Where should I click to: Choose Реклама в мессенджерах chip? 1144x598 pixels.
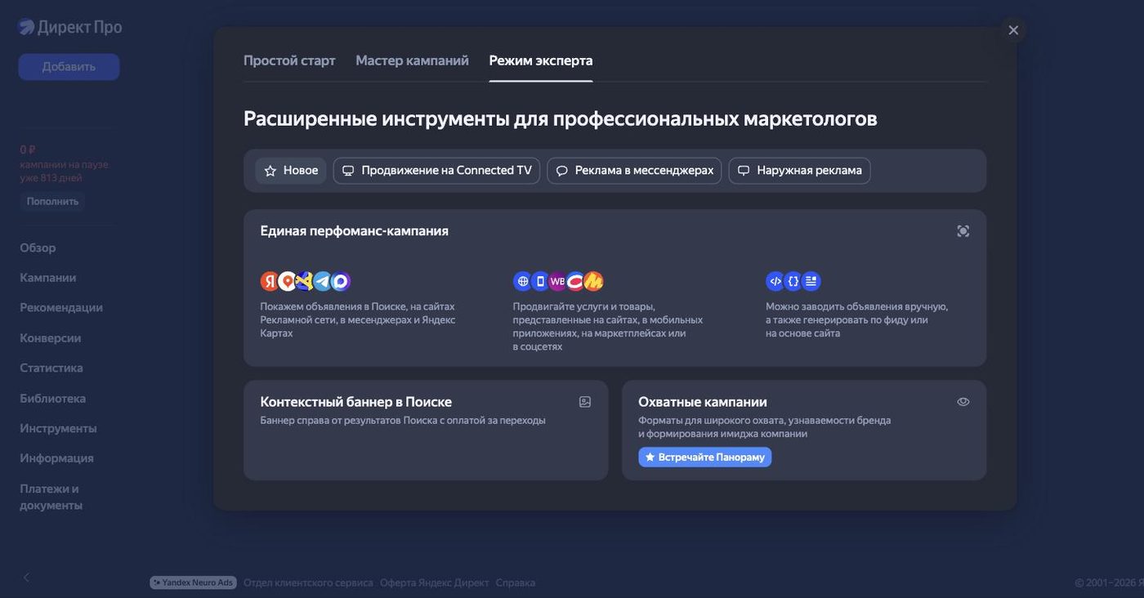pos(634,171)
